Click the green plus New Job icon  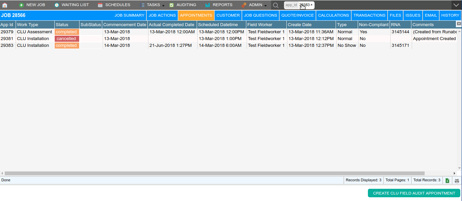21,5
